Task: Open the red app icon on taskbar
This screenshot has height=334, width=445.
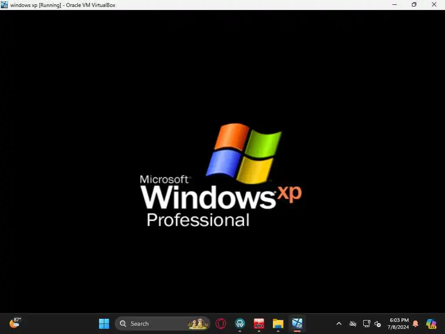Action: pos(259,324)
